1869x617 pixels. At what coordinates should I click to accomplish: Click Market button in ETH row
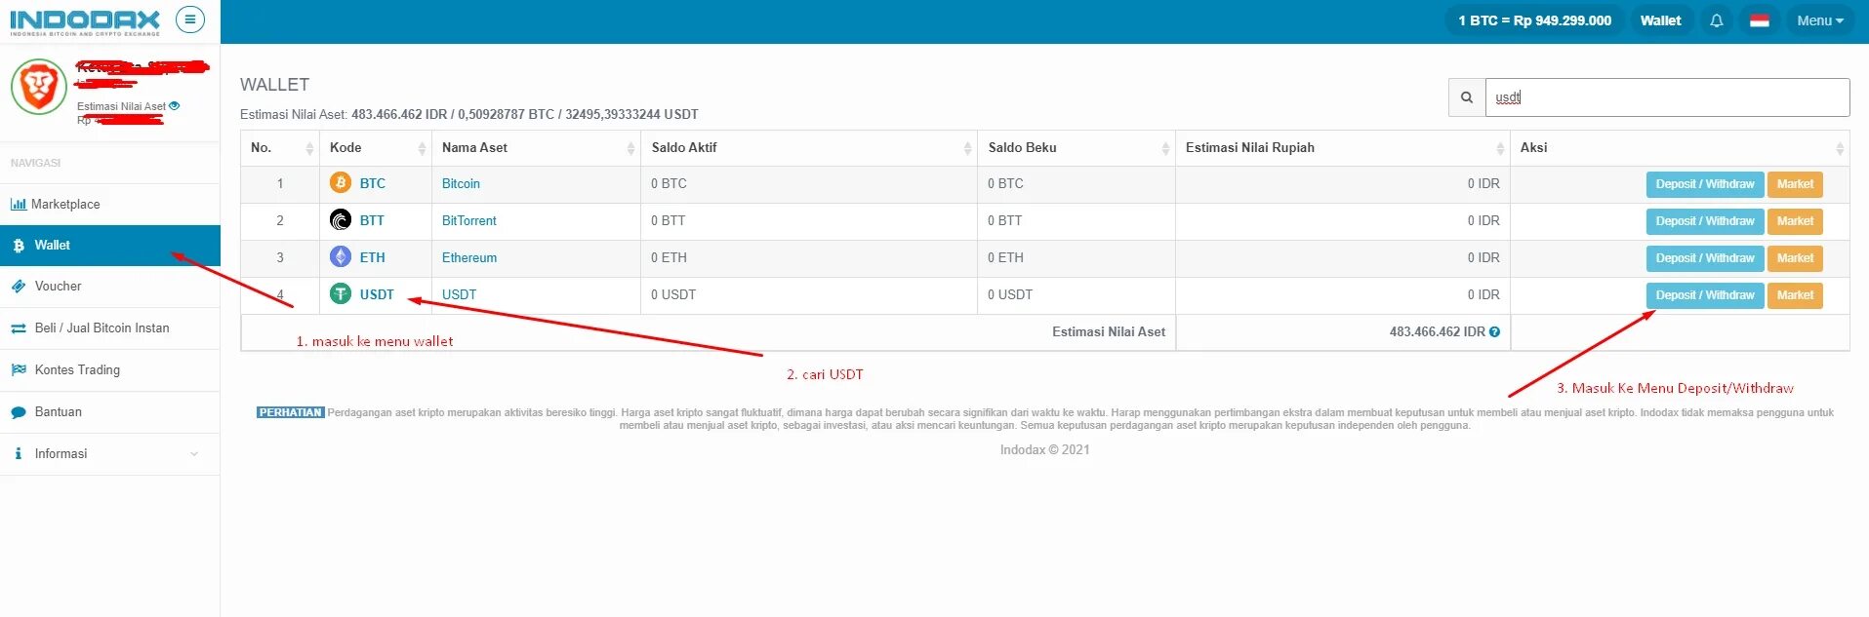1795,258
